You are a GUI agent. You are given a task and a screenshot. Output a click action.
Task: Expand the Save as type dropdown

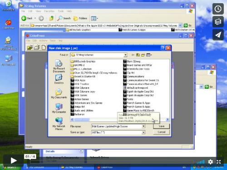coord(143,132)
